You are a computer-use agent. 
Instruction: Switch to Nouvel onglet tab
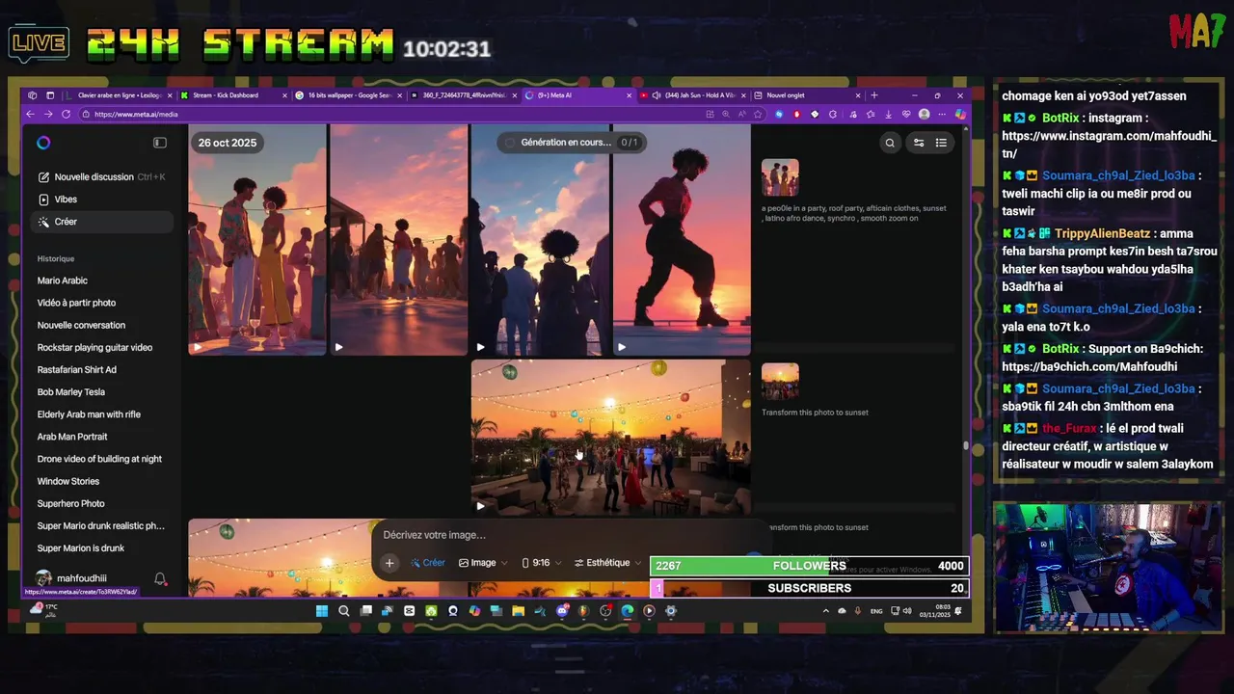(x=806, y=95)
